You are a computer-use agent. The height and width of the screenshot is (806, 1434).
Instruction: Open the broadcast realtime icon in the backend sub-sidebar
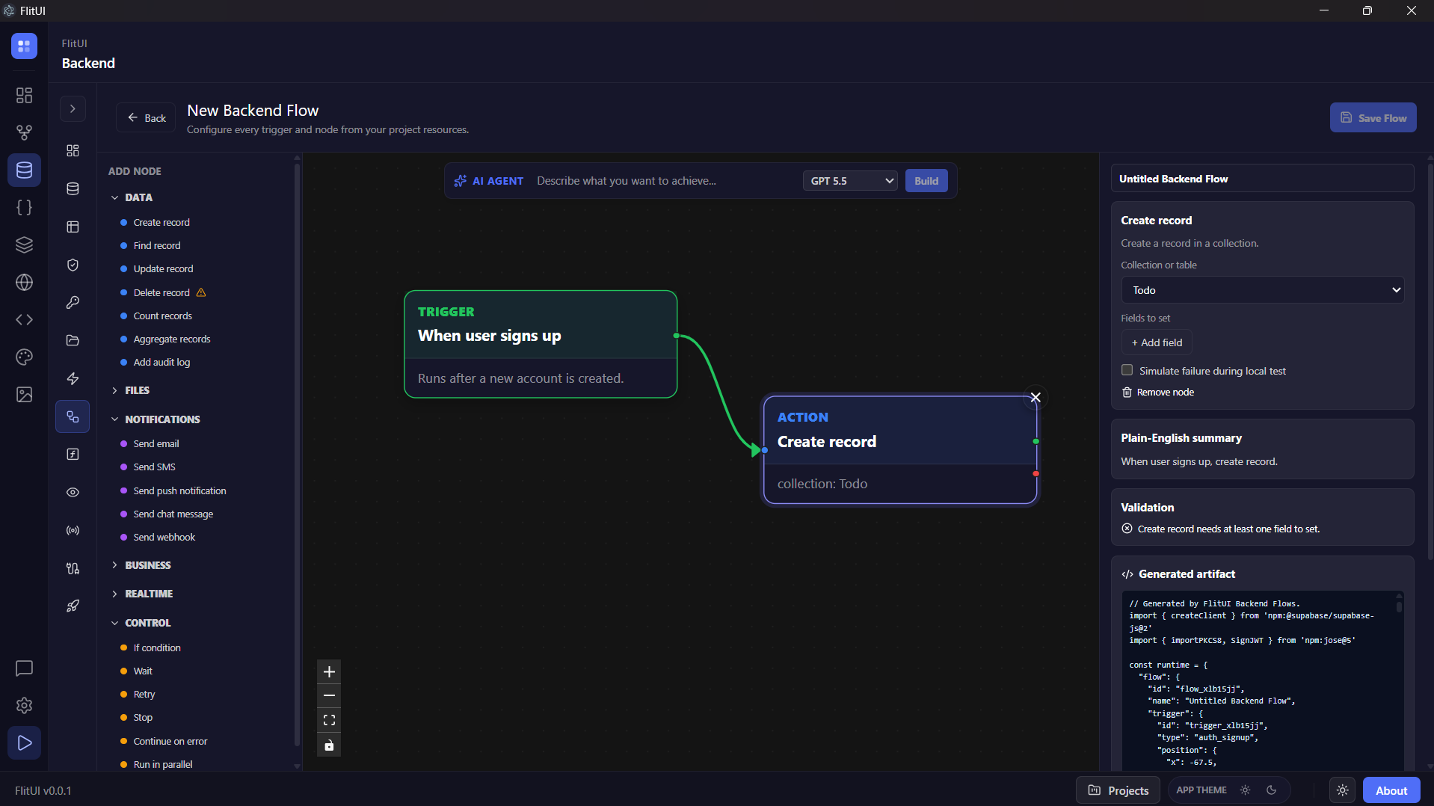(x=73, y=530)
